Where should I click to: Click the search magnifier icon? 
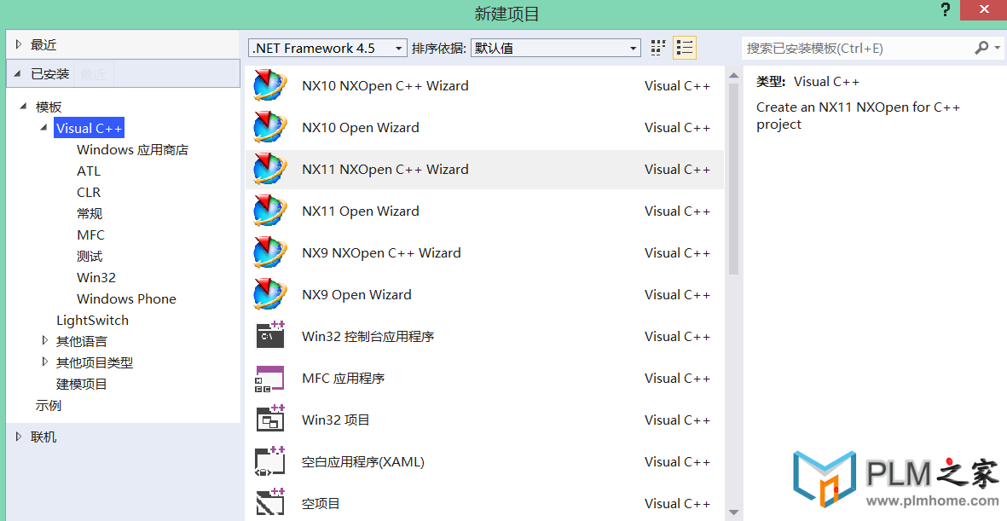981,48
